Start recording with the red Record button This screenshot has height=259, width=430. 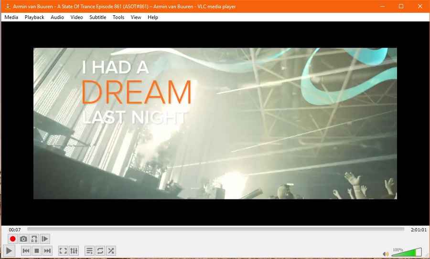point(12,239)
